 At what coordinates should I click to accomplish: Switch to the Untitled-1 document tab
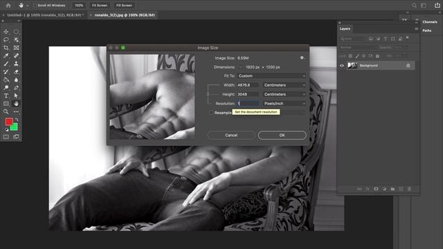(45, 15)
